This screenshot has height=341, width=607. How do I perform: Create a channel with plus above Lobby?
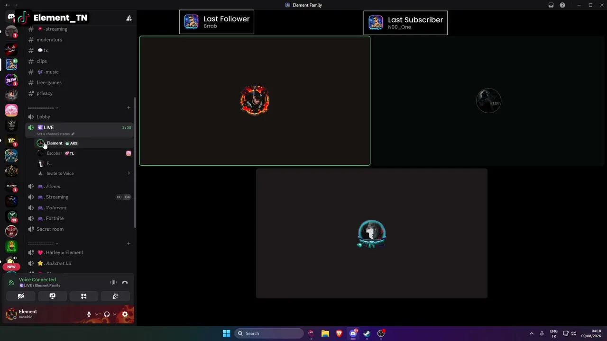[129, 108]
